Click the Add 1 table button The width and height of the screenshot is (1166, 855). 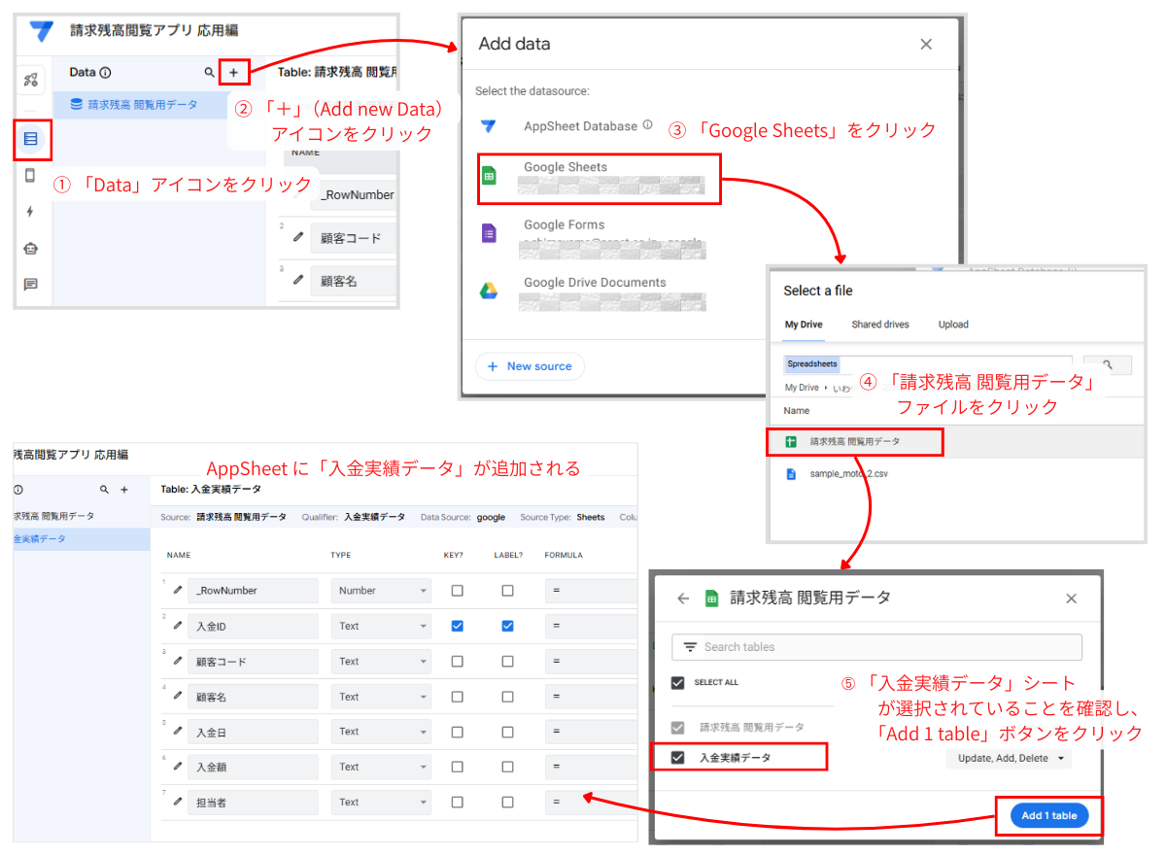tap(1047, 815)
